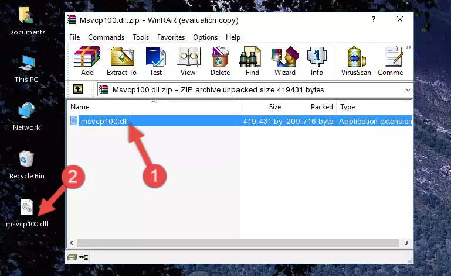
Task: Sort by the Size column header
Action: point(262,107)
